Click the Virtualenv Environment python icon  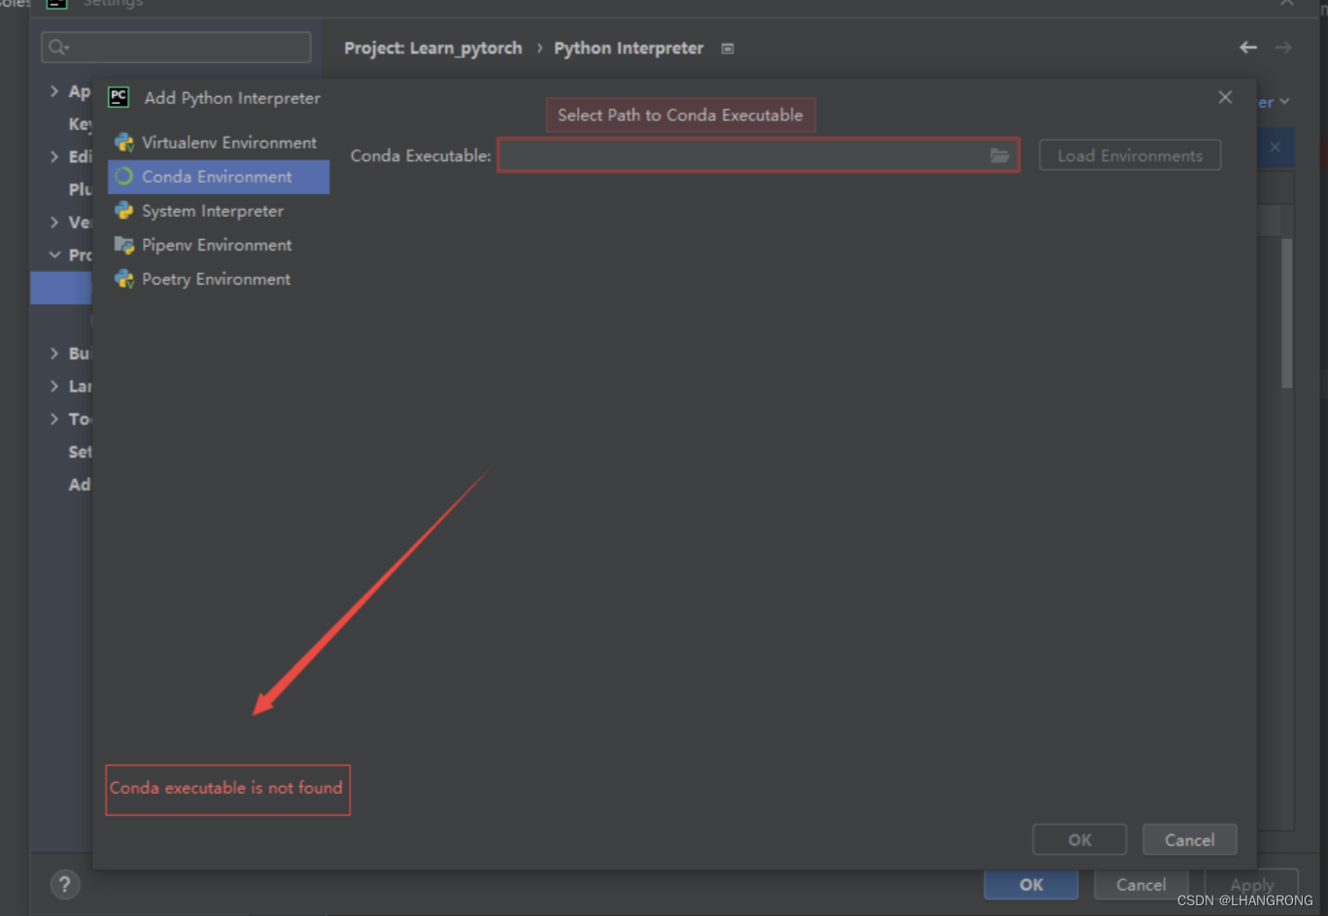pos(124,143)
